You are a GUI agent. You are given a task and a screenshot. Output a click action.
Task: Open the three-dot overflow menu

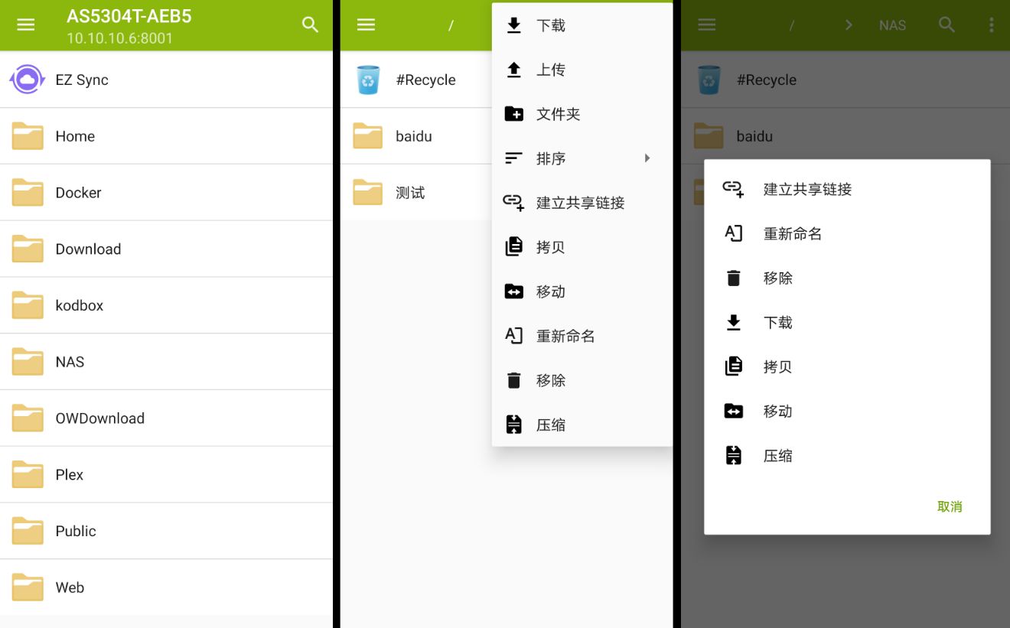tap(992, 24)
